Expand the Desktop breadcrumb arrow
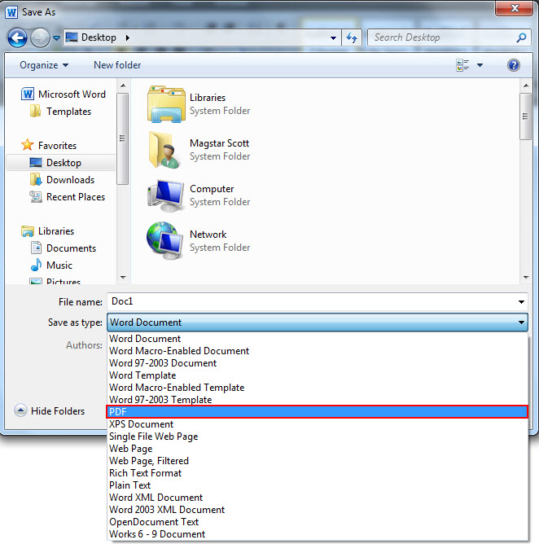The image size is (539, 544). point(128,37)
